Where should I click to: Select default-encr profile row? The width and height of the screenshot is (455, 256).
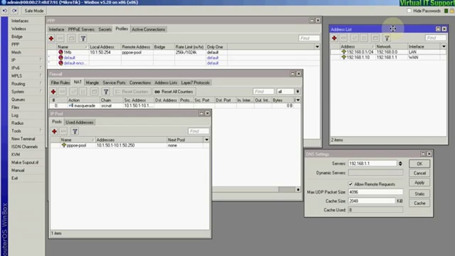(184, 63)
